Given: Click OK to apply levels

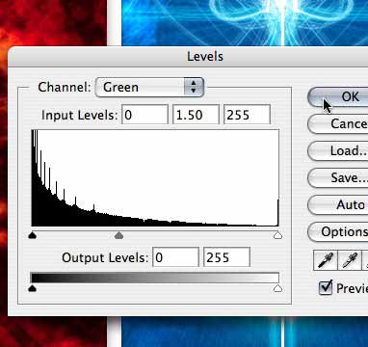Looking at the screenshot, I should [338, 96].
